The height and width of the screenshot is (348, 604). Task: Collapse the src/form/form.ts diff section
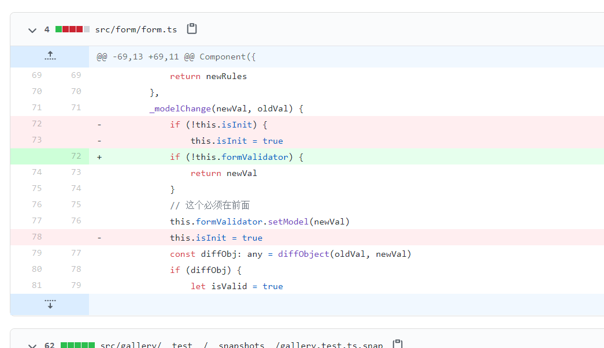(32, 30)
